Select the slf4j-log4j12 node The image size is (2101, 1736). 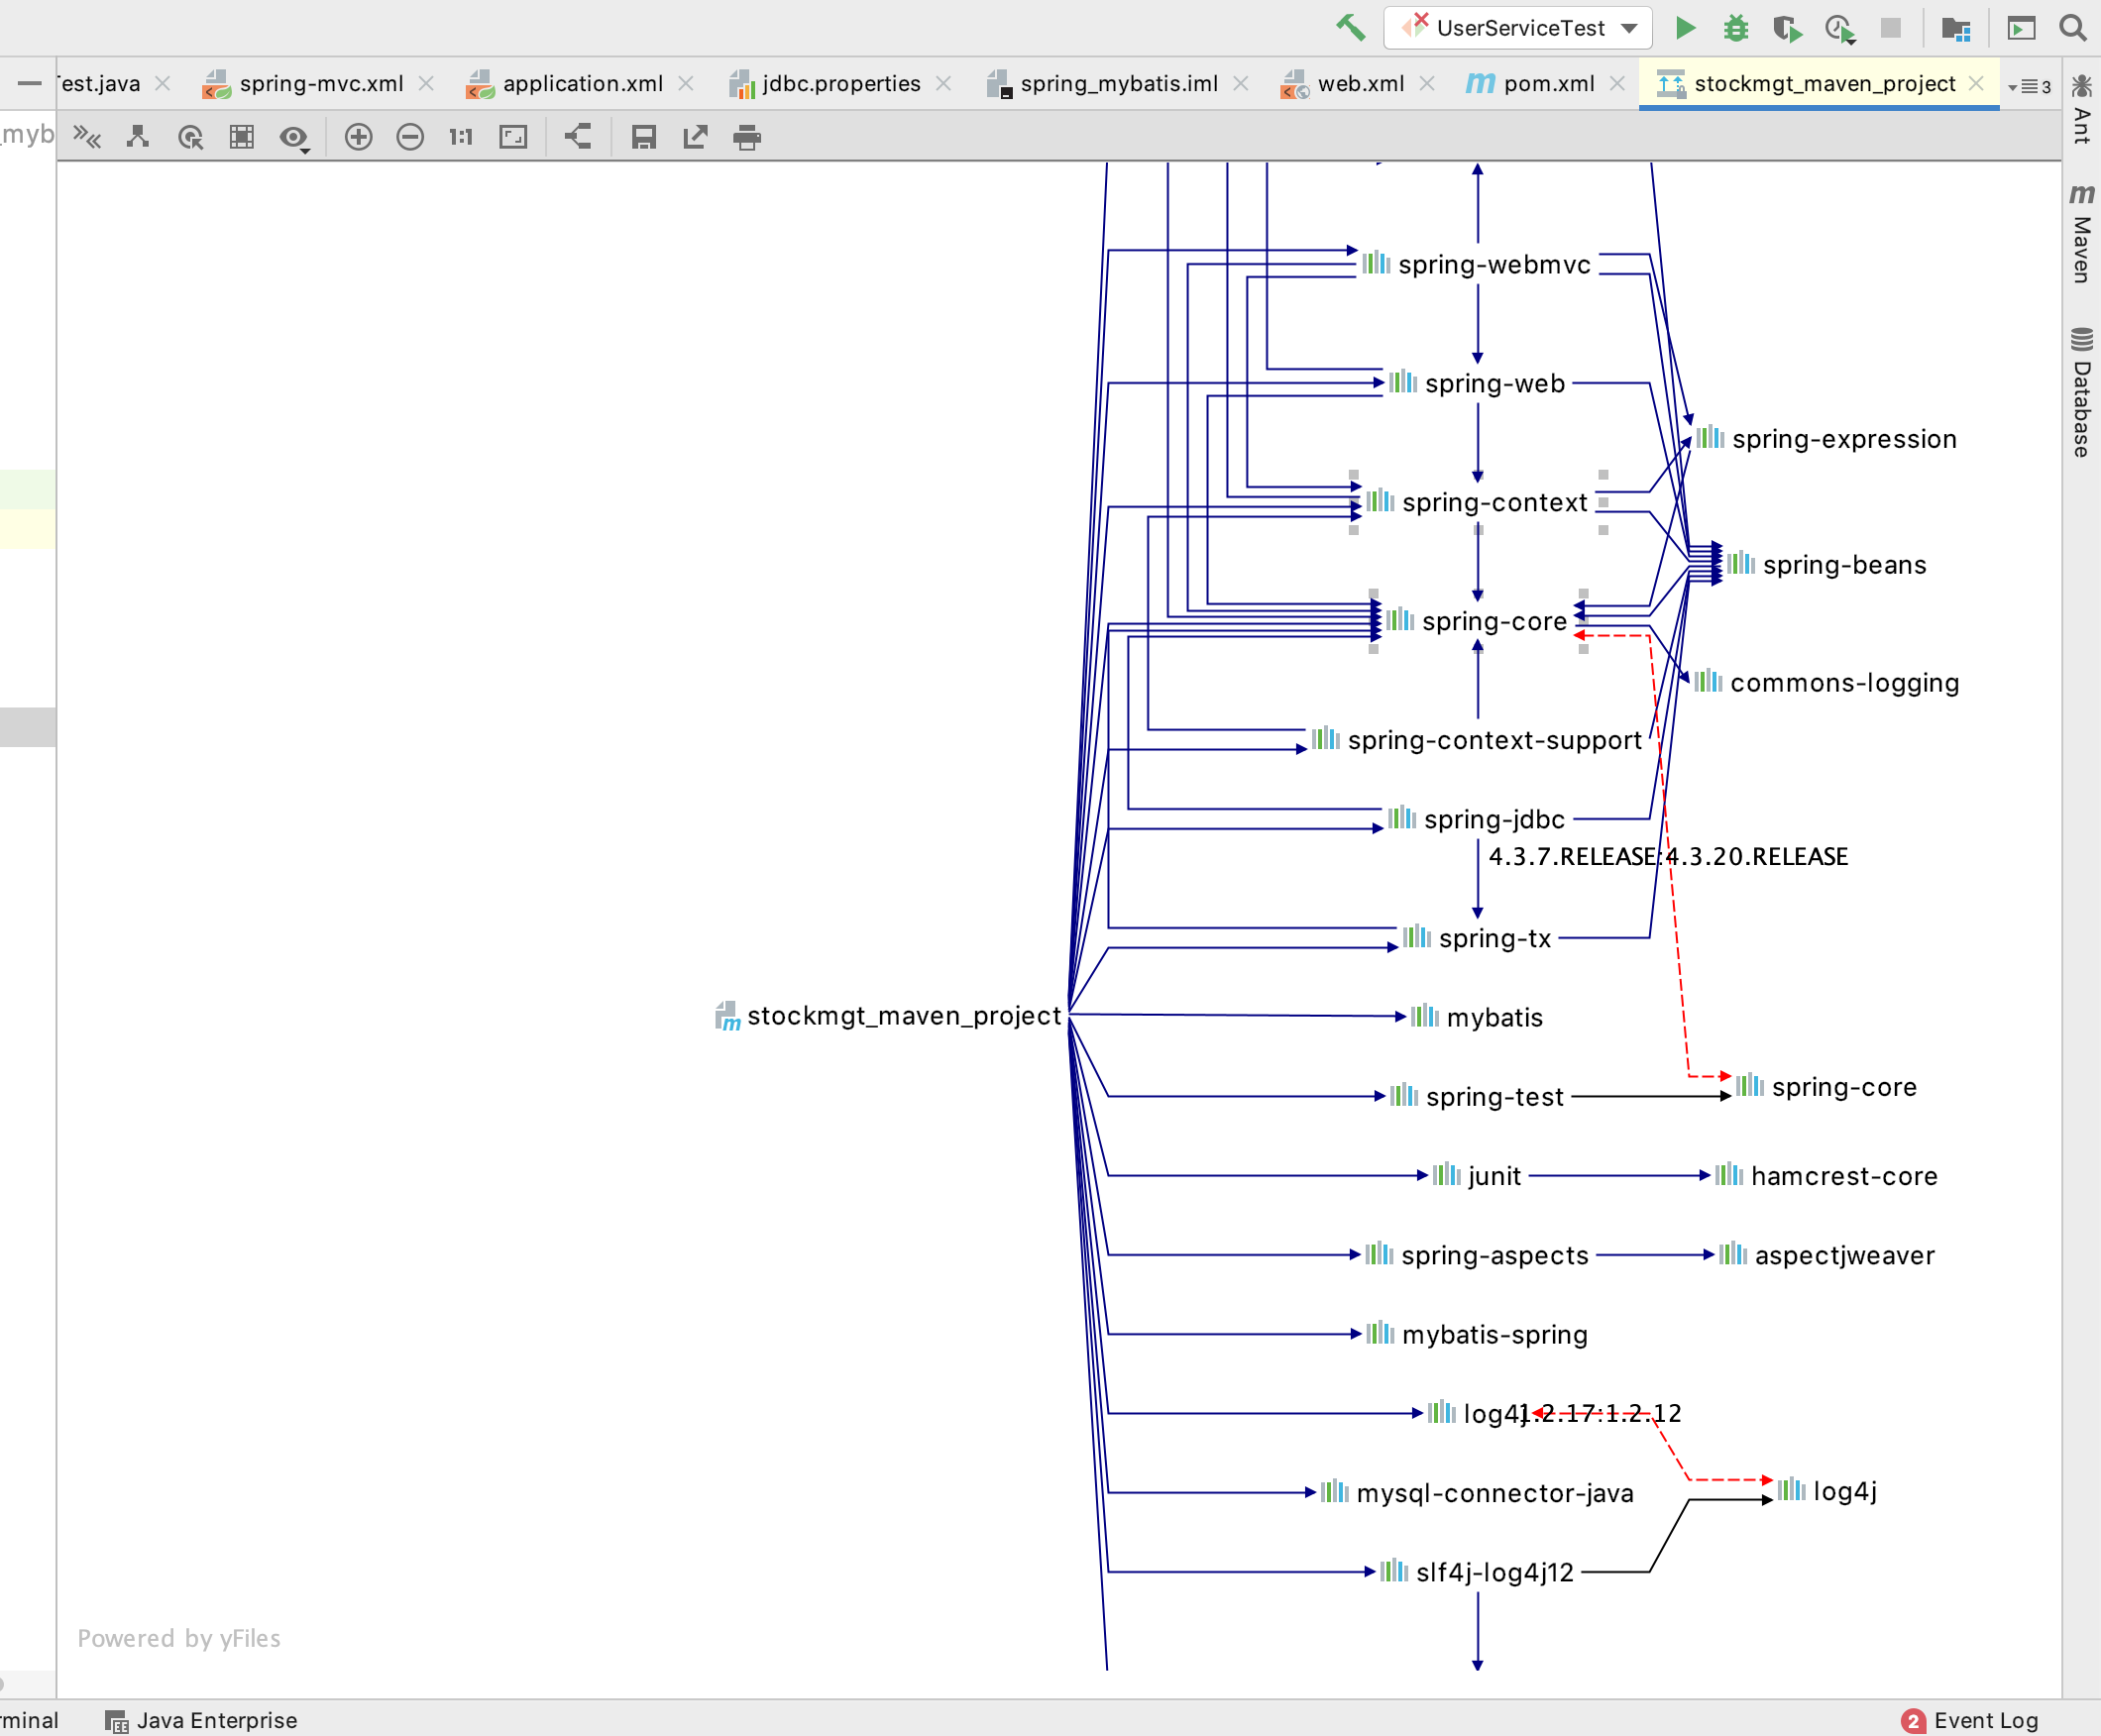click(x=1477, y=1572)
